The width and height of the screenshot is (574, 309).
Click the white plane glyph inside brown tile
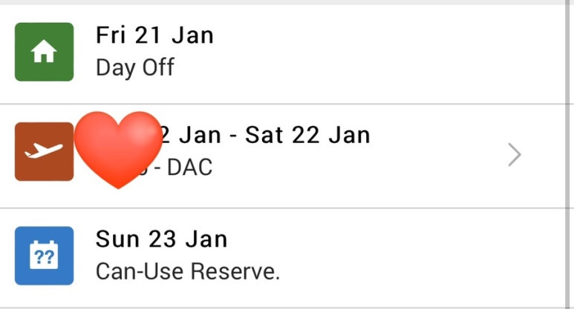(x=44, y=151)
